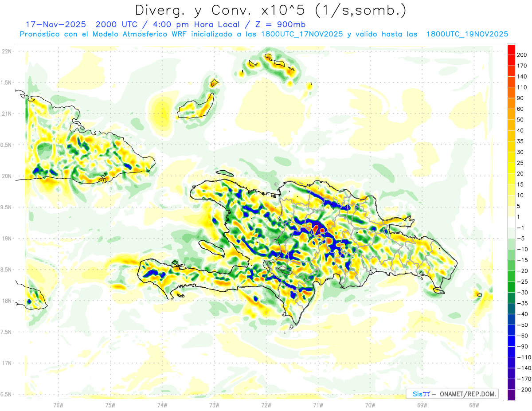The image size is (532, 411).
Task: Click the "18N" latitude axis label
Action: pos(7,301)
